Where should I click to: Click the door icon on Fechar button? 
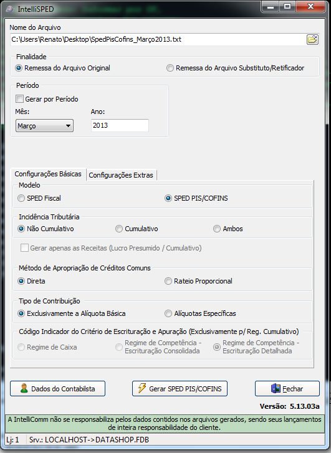(x=276, y=388)
